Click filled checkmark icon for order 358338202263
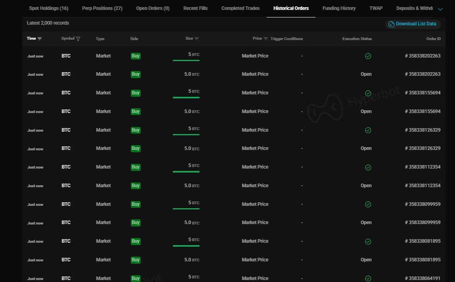455x282 pixels. tap(368, 56)
